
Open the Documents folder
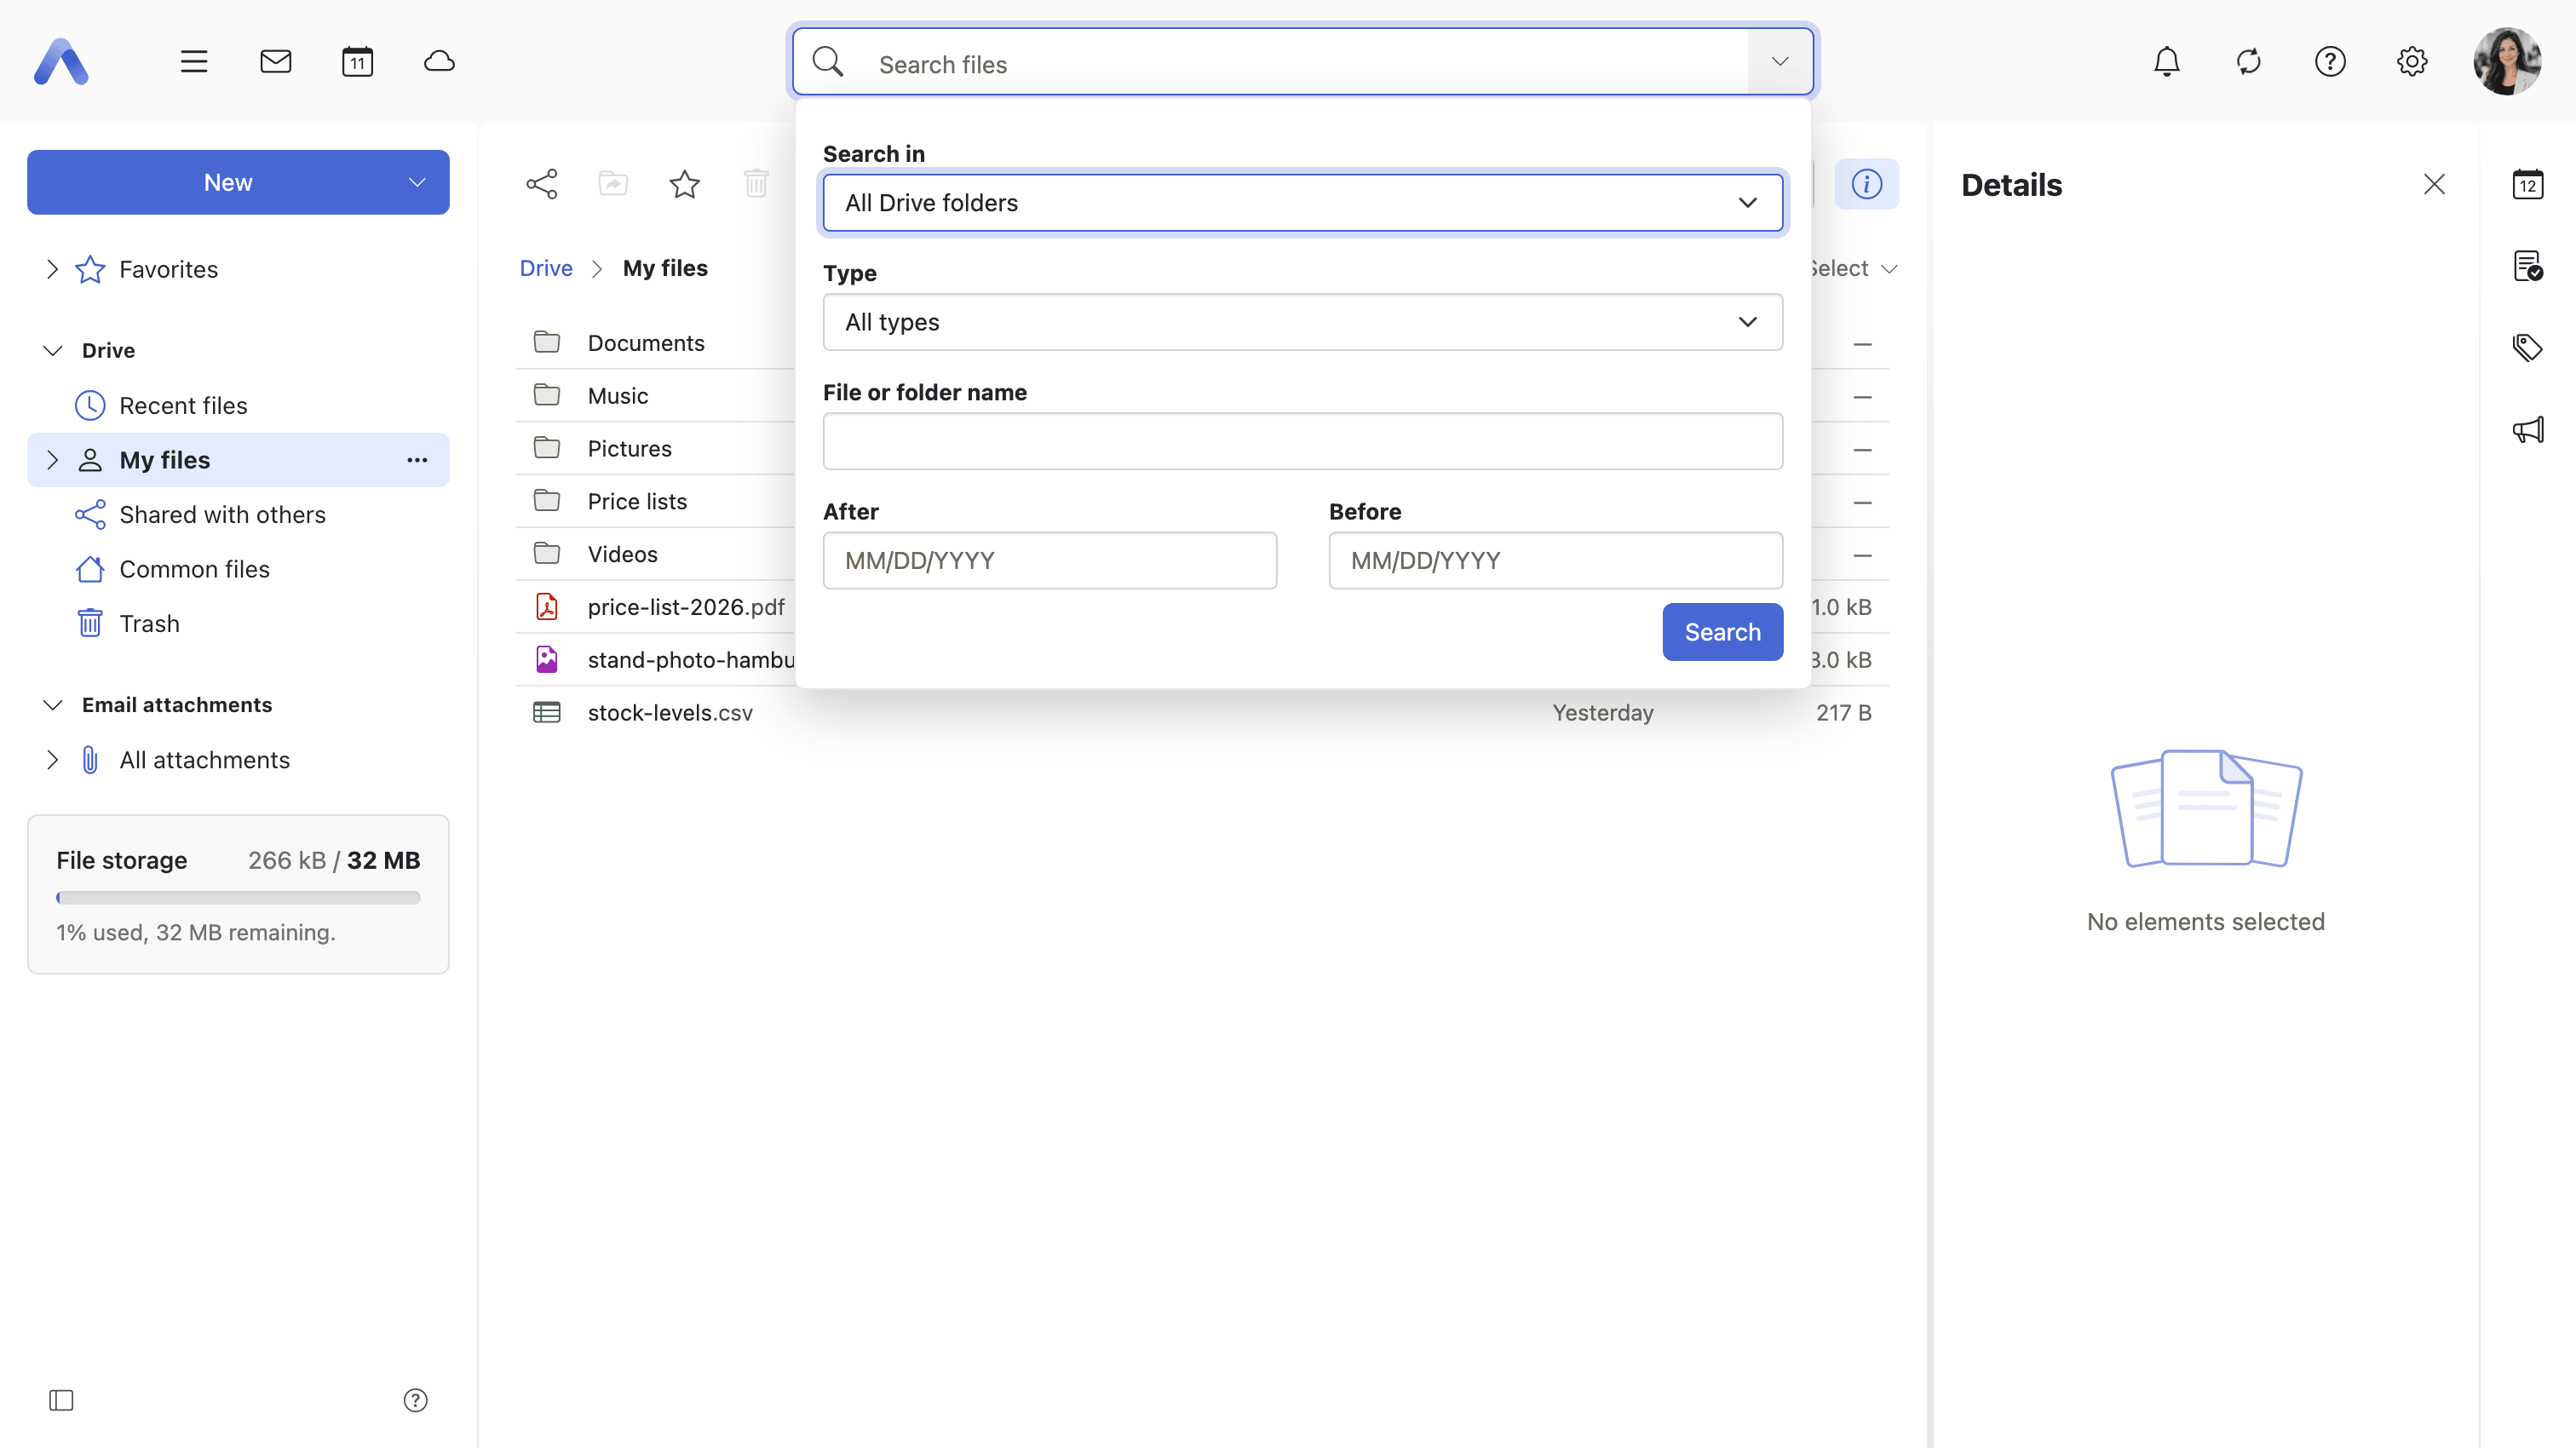click(x=646, y=343)
